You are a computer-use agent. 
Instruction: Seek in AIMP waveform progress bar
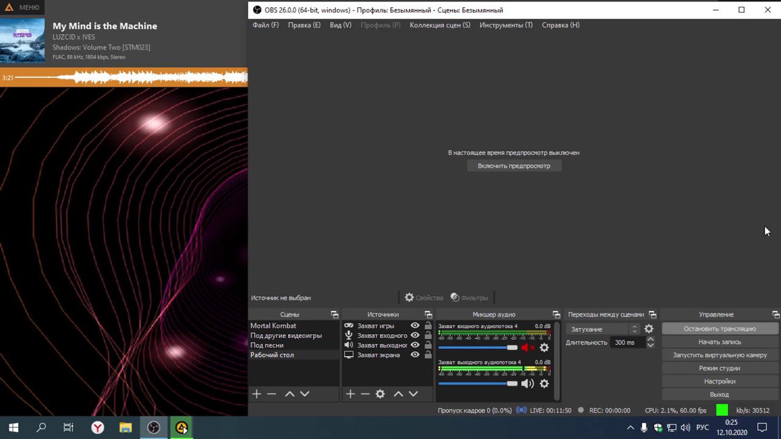[x=124, y=77]
